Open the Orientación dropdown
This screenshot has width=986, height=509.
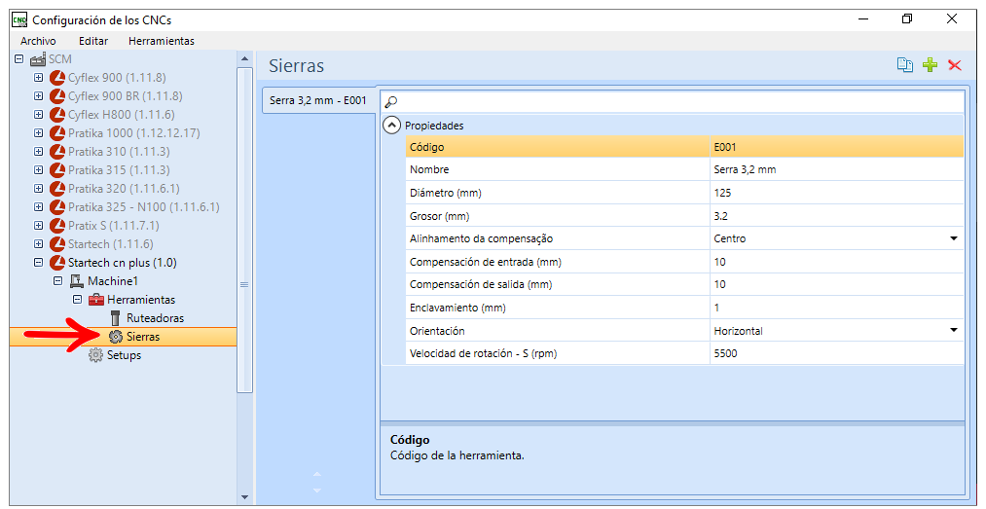coord(953,331)
